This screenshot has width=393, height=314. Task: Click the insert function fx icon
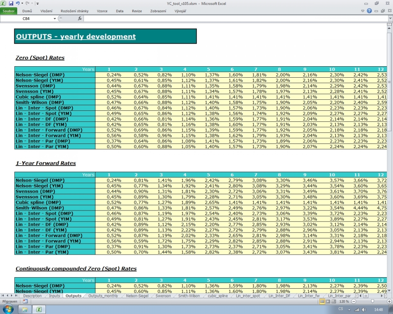click(x=80, y=18)
